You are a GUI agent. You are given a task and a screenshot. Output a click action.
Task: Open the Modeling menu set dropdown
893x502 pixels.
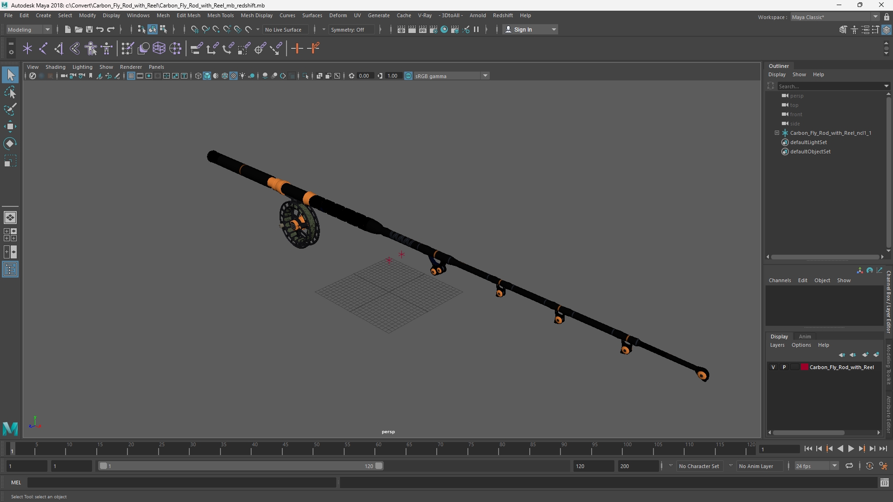coord(29,29)
